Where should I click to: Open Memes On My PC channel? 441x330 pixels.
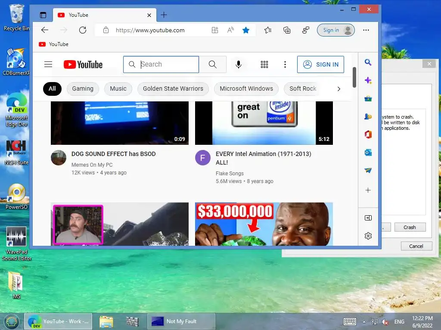click(92, 165)
